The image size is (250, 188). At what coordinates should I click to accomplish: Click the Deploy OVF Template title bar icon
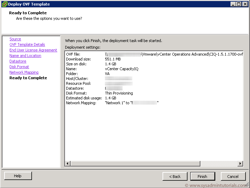tap(5, 4)
